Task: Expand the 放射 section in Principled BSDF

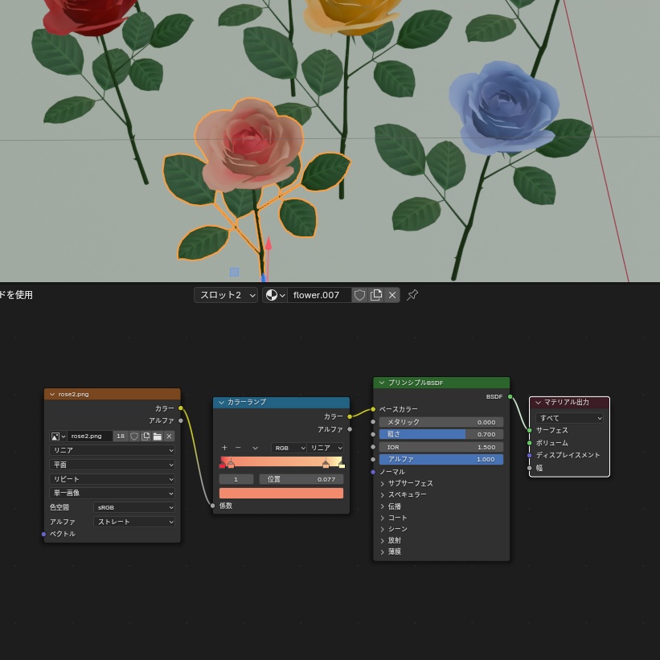Action: (394, 539)
